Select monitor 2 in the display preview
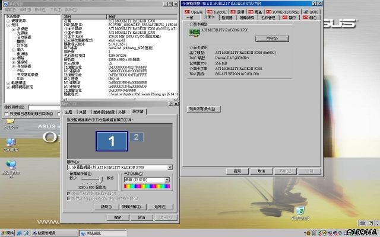Viewport: 380px width, 237px height. (x=137, y=137)
